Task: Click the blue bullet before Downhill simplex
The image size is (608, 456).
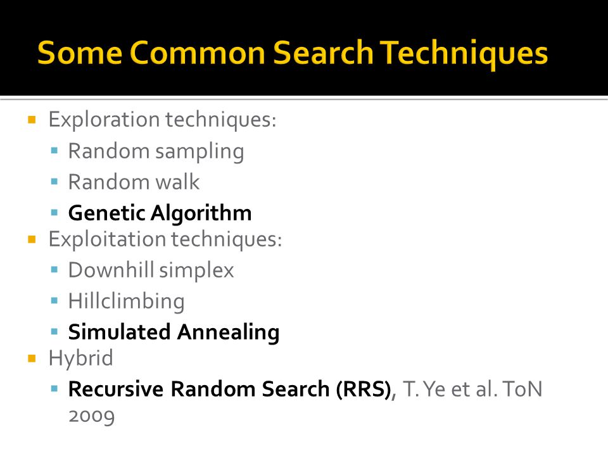Action: coord(54,270)
